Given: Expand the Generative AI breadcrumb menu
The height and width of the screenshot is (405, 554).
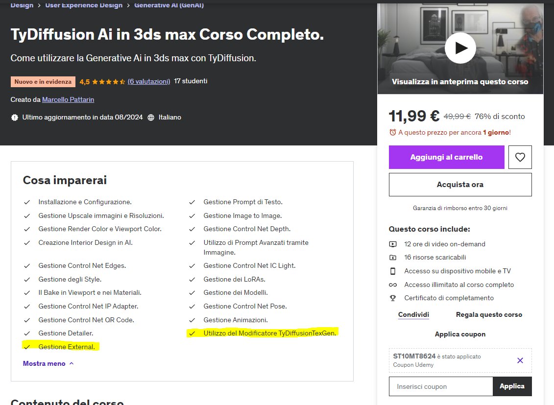Looking at the screenshot, I should tap(169, 5).
